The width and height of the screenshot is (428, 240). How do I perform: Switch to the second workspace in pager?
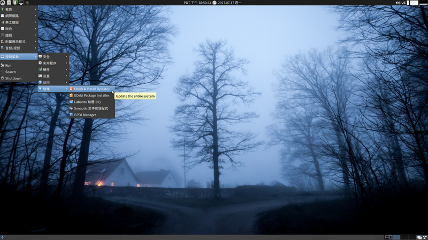(x=396, y=237)
